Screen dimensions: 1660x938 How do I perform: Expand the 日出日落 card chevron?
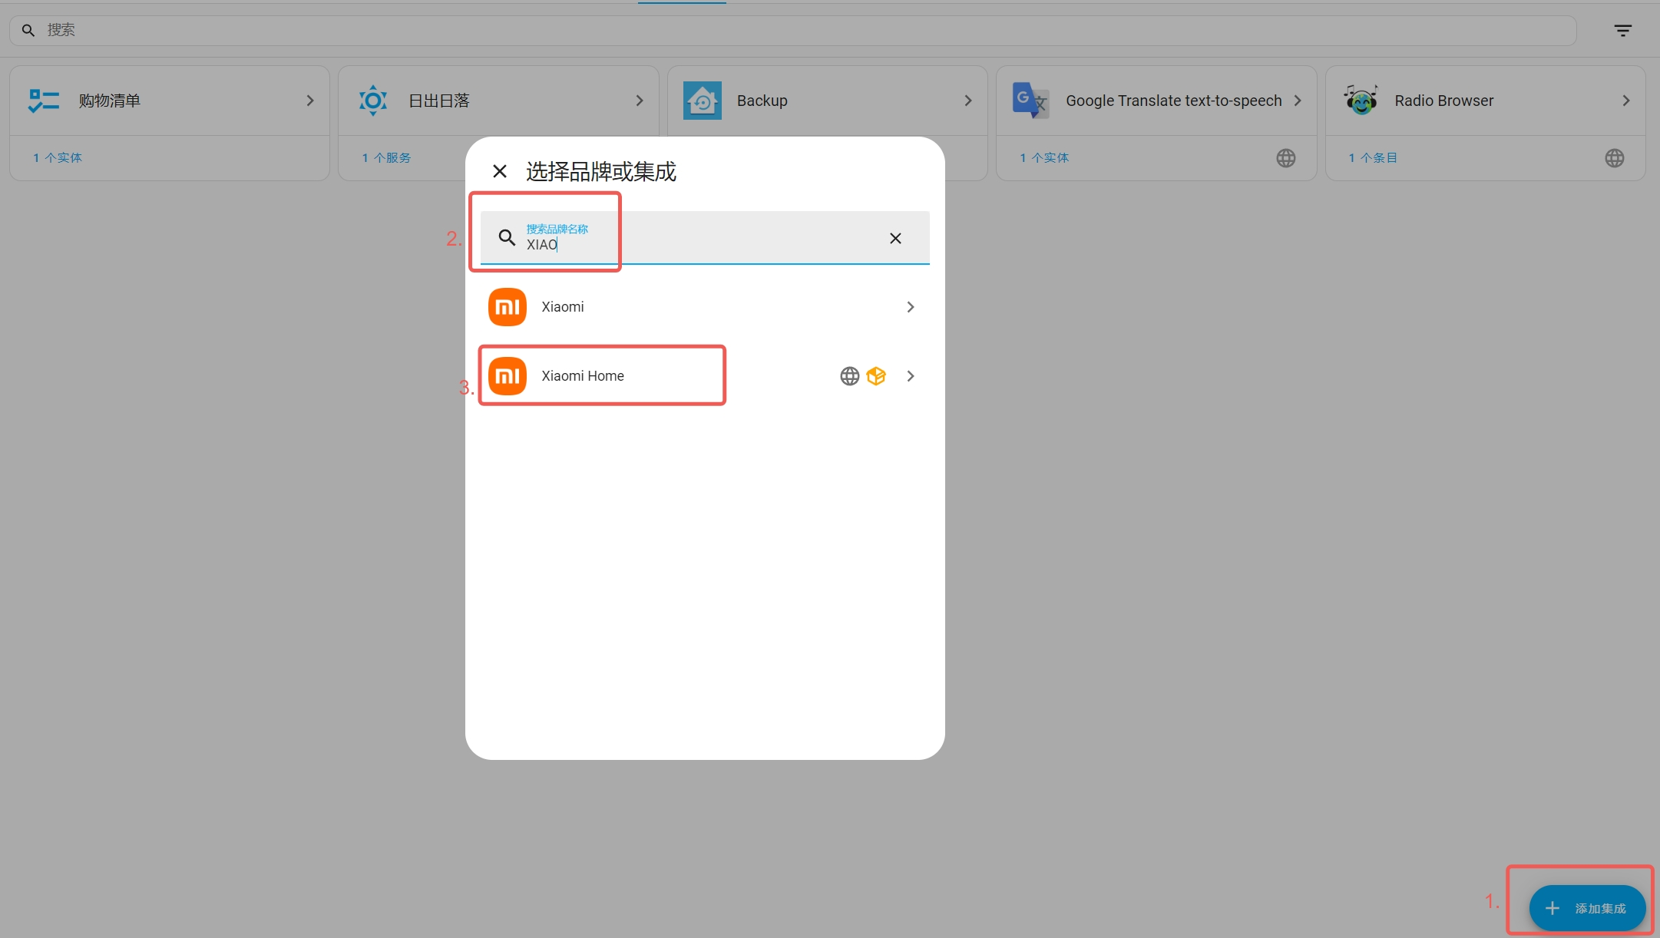(x=640, y=101)
